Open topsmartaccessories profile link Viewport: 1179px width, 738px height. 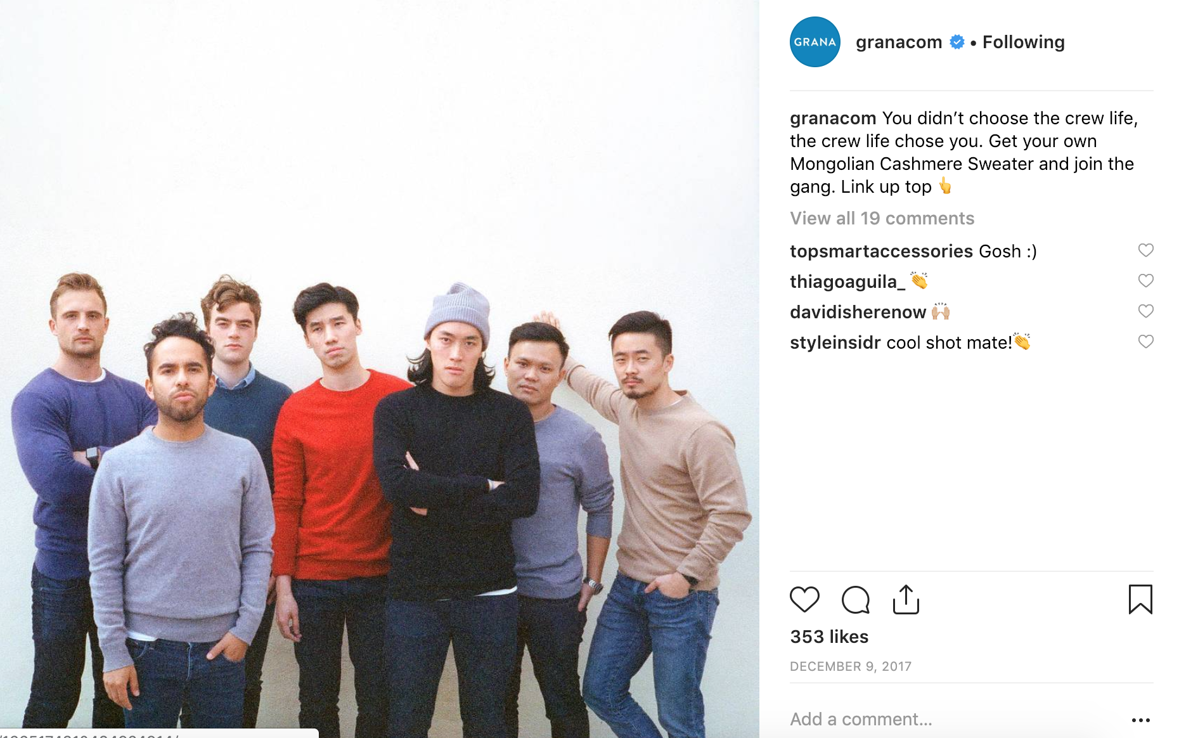[881, 252]
